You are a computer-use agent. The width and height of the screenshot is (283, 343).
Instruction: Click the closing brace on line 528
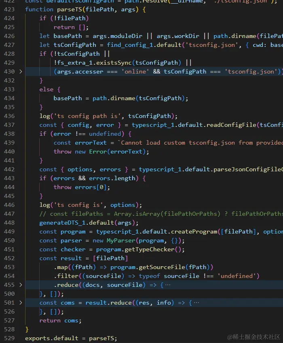tap(27, 329)
